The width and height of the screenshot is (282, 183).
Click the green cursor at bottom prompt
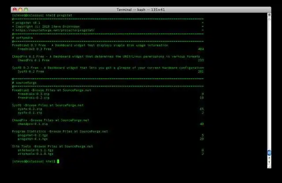[x=58, y=161]
